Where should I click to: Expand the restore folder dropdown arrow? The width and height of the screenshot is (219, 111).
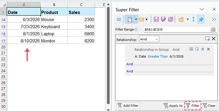pos(188,19)
